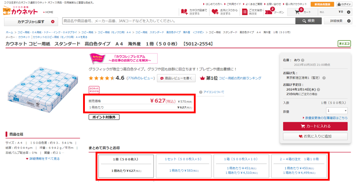Open order history icon
This screenshot has height=182, width=356.
click(244, 12)
